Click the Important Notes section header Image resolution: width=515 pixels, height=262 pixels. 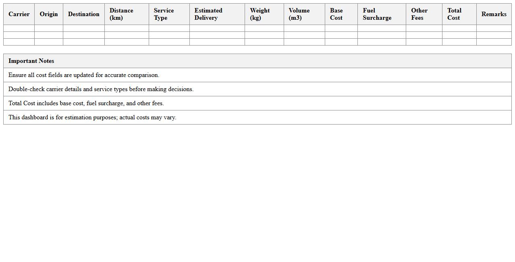31,61
